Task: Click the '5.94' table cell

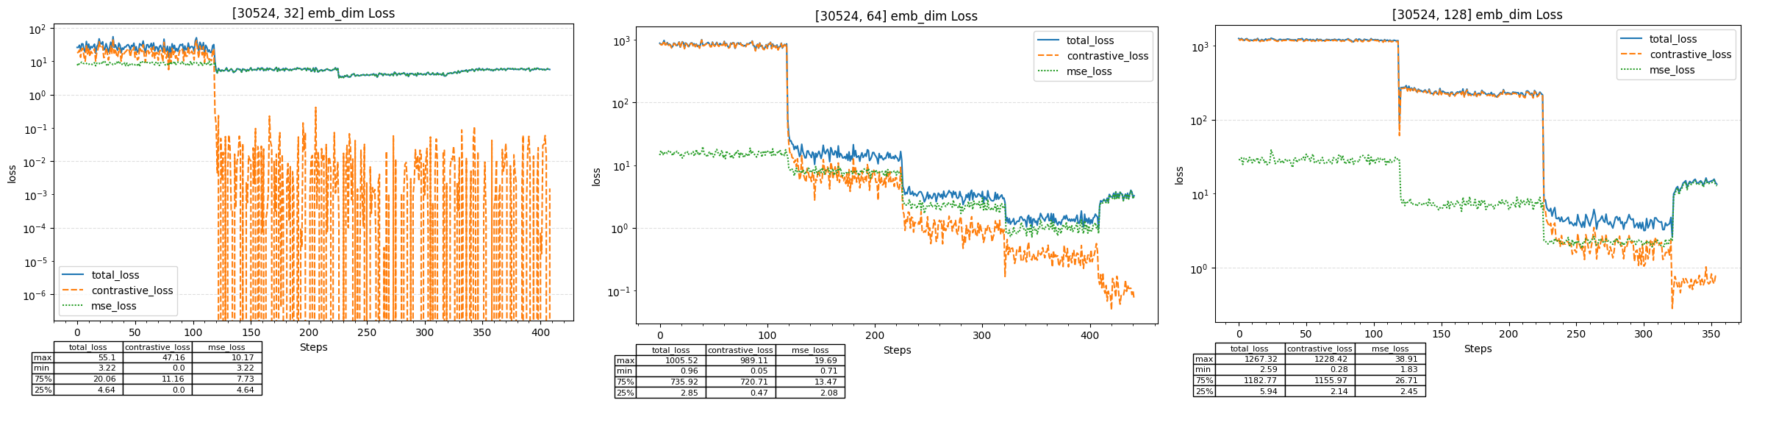Action: (1250, 391)
